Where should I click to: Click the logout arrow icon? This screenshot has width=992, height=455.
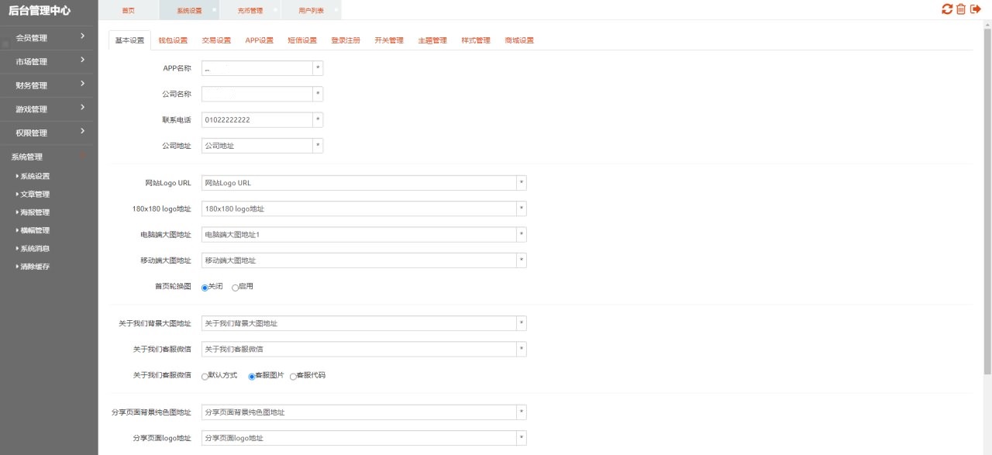click(x=976, y=9)
